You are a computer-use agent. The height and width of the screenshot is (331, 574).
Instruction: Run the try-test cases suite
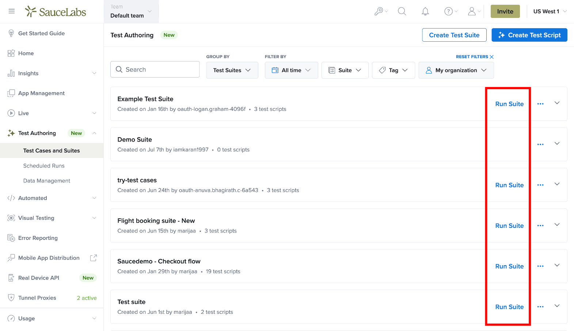[509, 185]
